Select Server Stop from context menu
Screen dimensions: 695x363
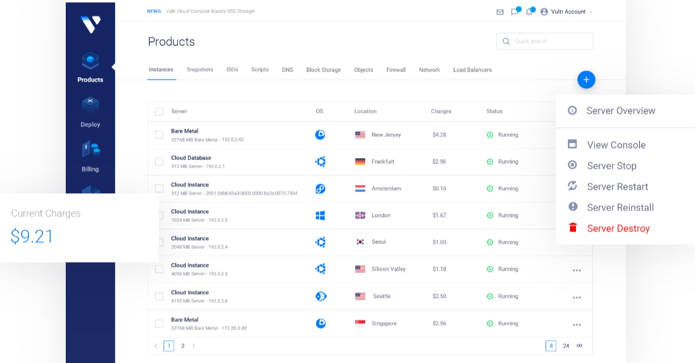point(611,165)
